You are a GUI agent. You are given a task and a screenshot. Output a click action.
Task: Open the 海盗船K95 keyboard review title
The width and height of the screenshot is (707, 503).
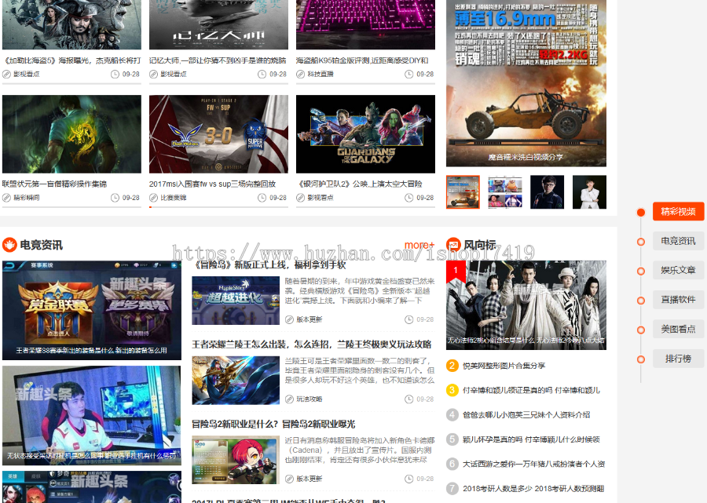coord(362,60)
